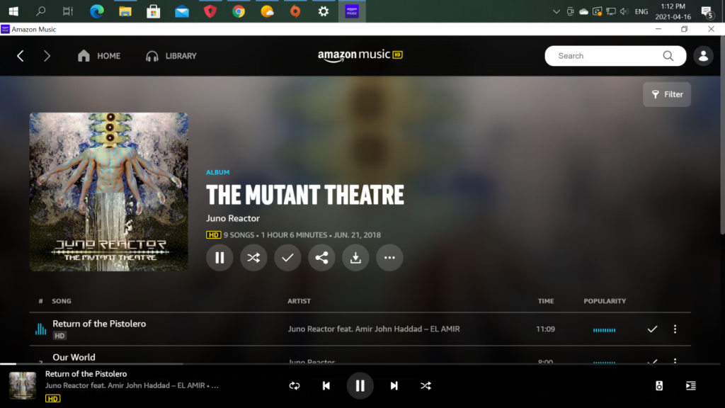This screenshot has width=725, height=408.
Task: Click the equalizer now-playing icon
Action: [x=40, y=329]
